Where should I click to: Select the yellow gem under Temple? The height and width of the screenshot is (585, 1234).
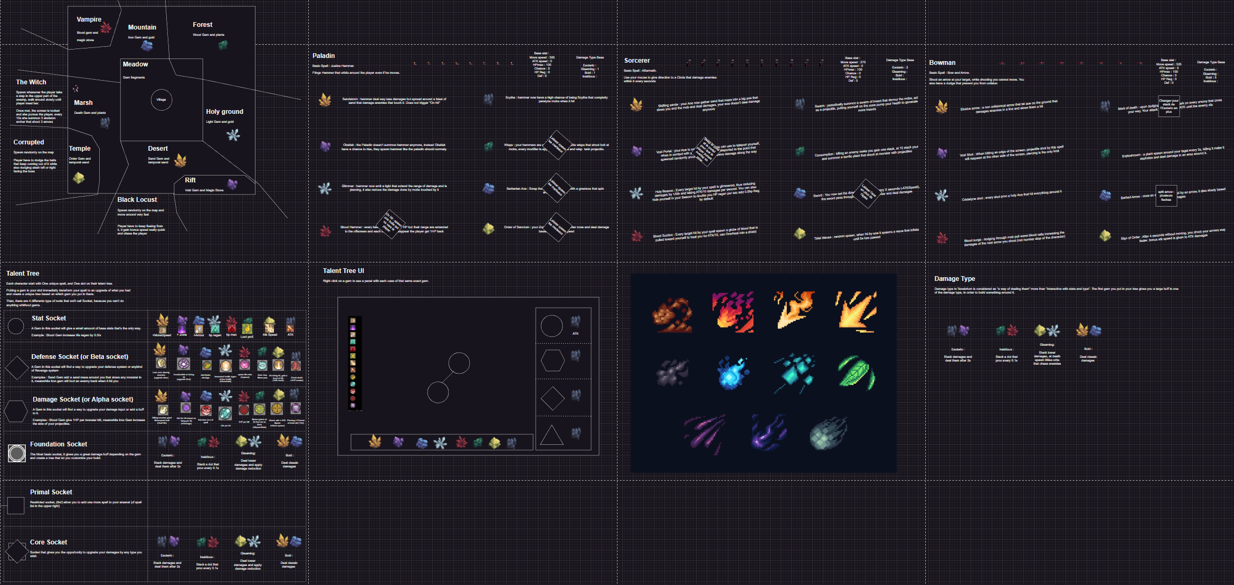[x=79, y=178]
